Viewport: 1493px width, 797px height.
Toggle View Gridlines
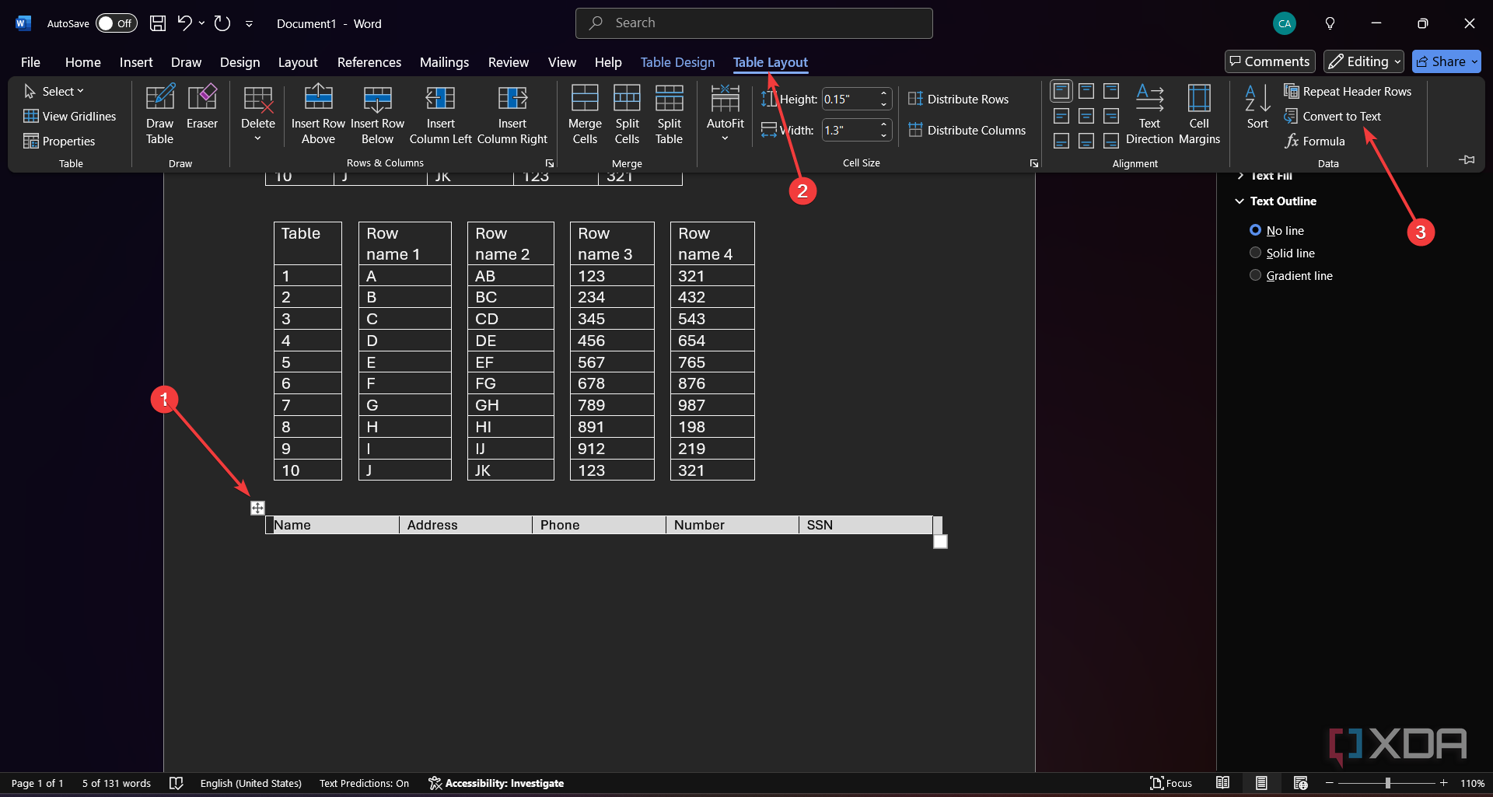point(70,116)
